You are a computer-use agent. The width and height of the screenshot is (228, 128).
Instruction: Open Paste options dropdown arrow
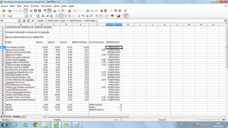pyautogui.click(x=66, y=11)
